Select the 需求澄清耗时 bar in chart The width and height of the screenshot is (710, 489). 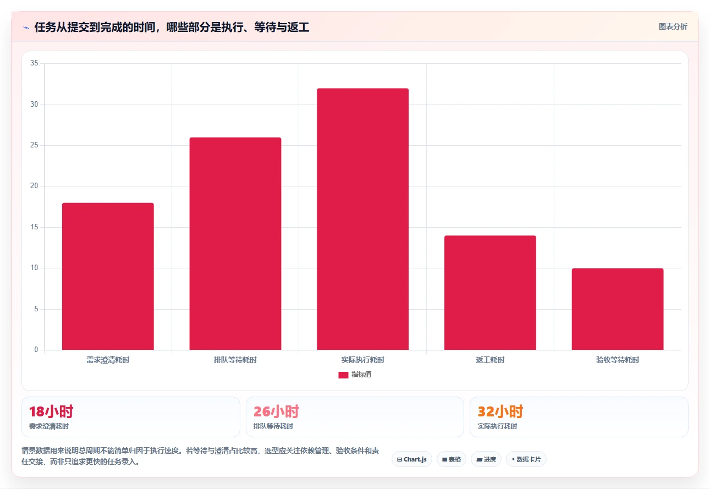point(108,276)
